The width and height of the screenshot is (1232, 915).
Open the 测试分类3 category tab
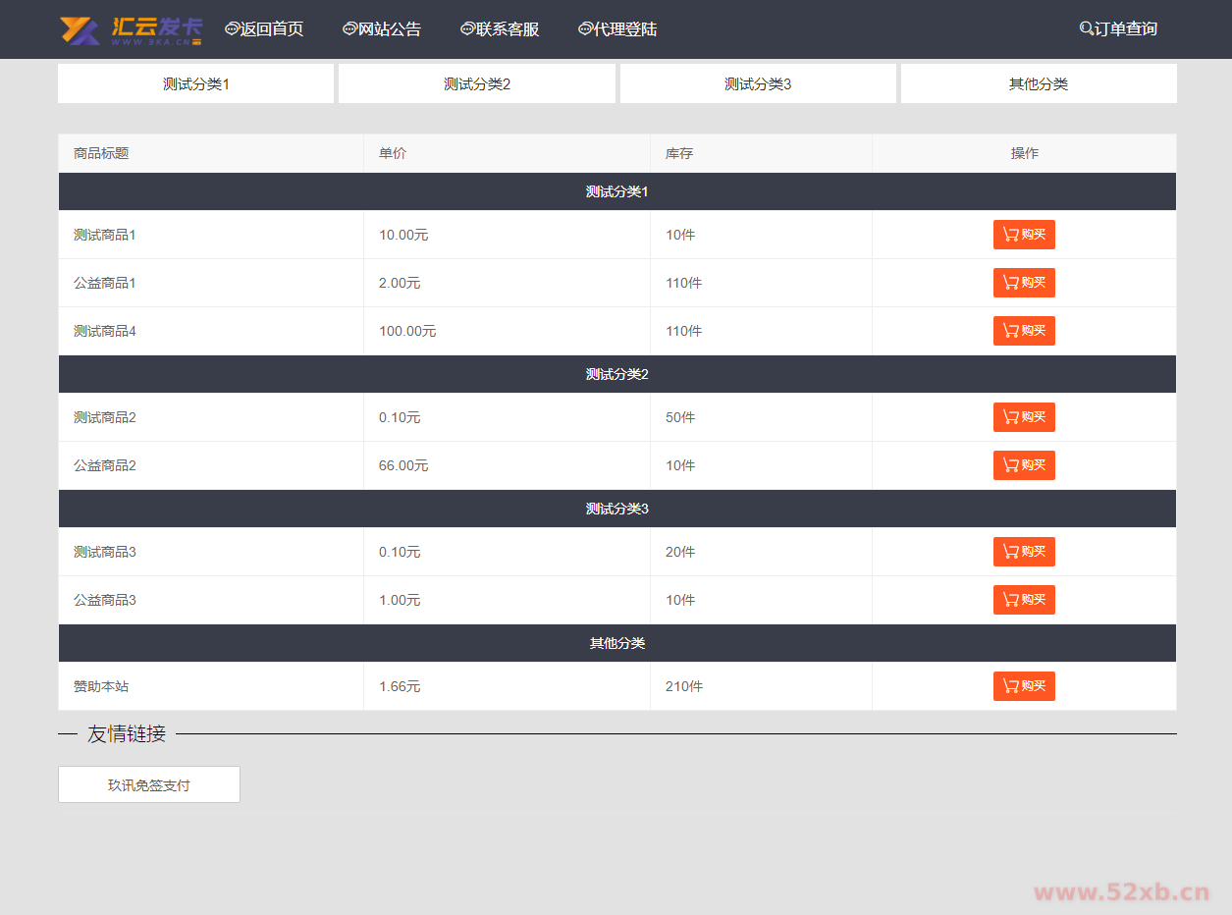point(758,84)
